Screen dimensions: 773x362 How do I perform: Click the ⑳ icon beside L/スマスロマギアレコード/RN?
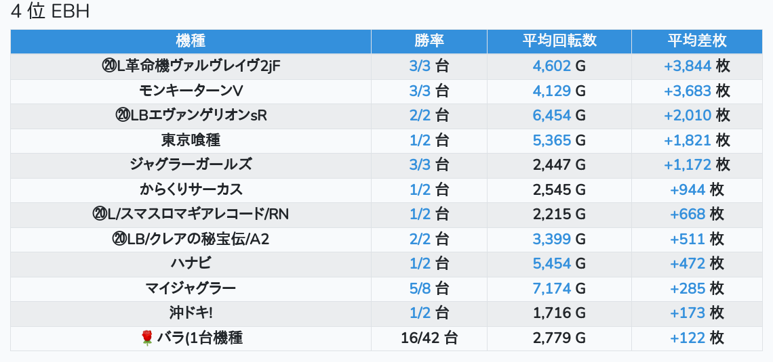pyautogui.click(x=99, y=214)
